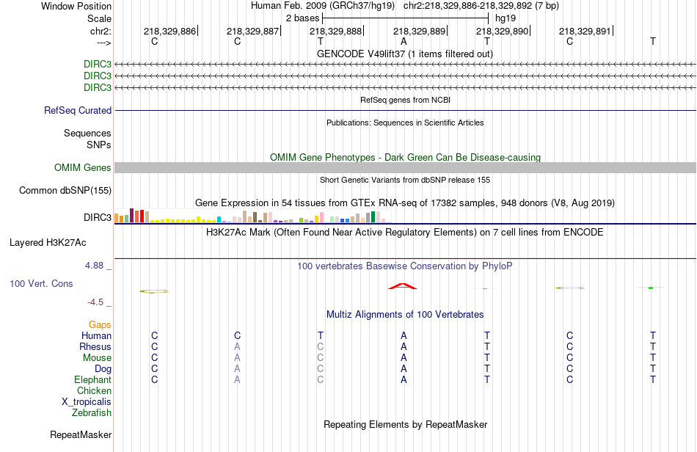The width and height of the screenshot is (697, 452).
Task: Click the SNPs track label
Action: coord(99,145)
